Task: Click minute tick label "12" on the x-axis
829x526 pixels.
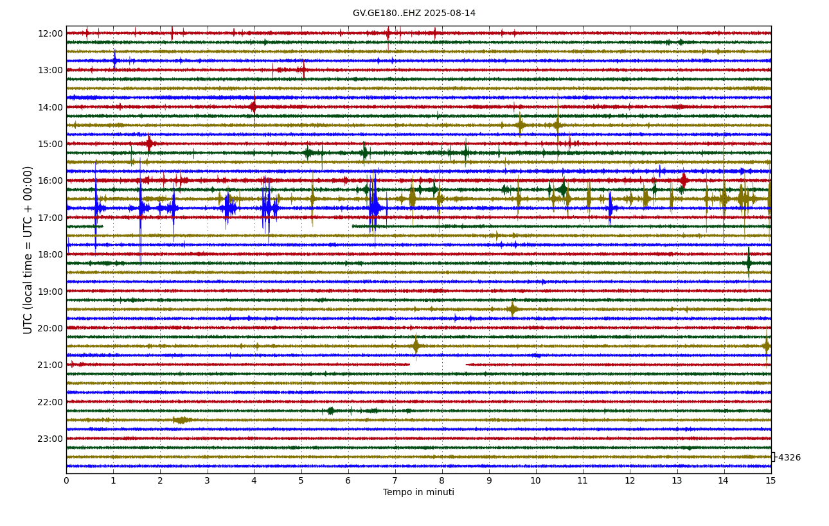Action: point(630,480)
